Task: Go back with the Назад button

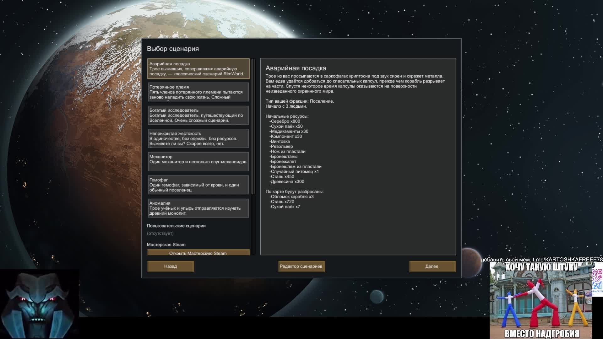Action: click(x=171, y=266)
